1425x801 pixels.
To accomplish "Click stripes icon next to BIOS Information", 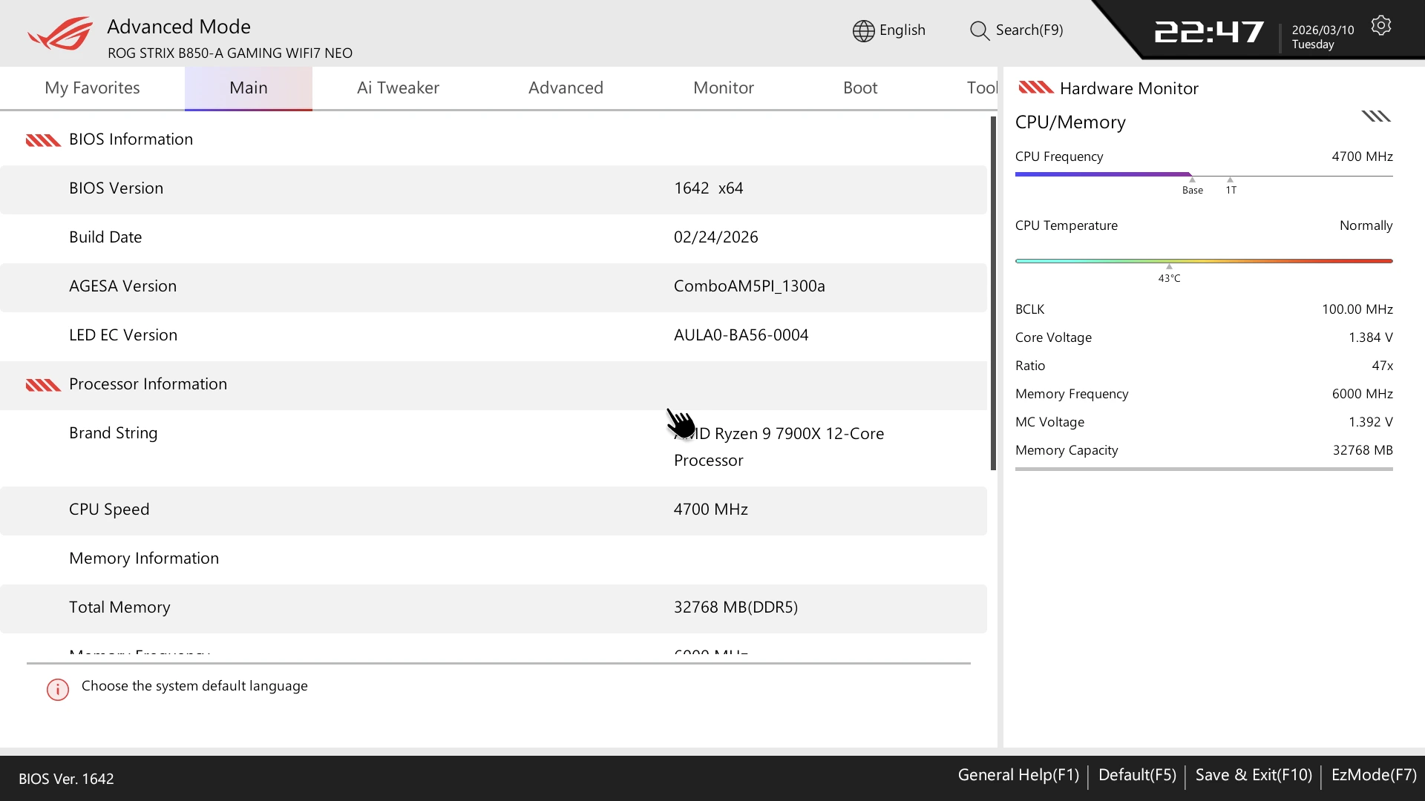I will click(x=43, y=140).
